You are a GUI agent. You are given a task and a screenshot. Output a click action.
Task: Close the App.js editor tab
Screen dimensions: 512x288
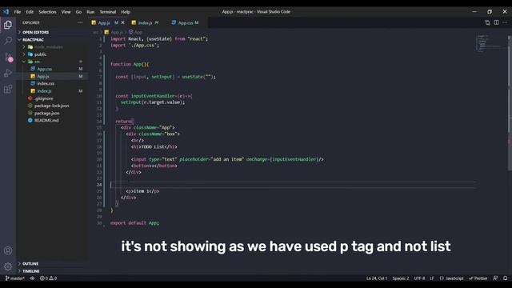pyautogui.click(x=123, y=22)
